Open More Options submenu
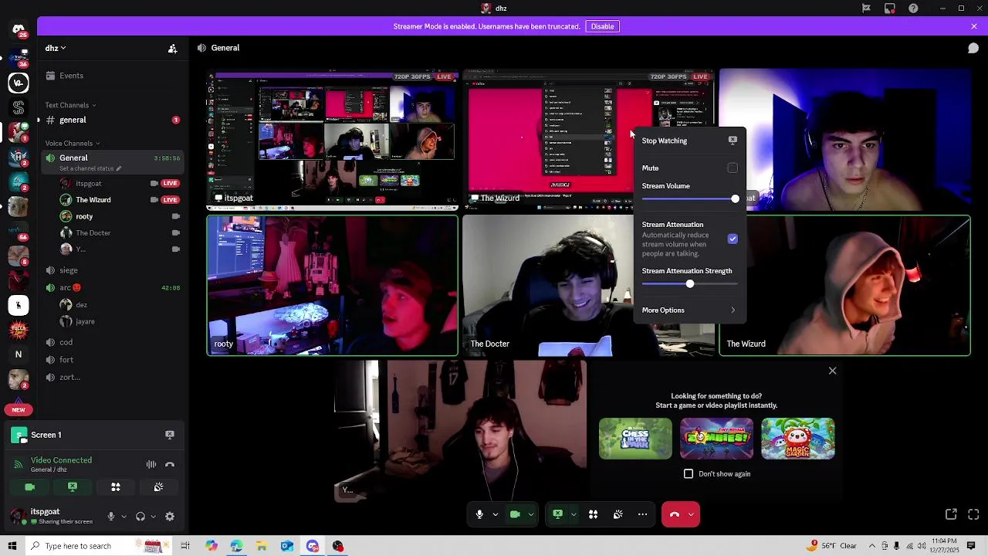 tap(689, 310)
